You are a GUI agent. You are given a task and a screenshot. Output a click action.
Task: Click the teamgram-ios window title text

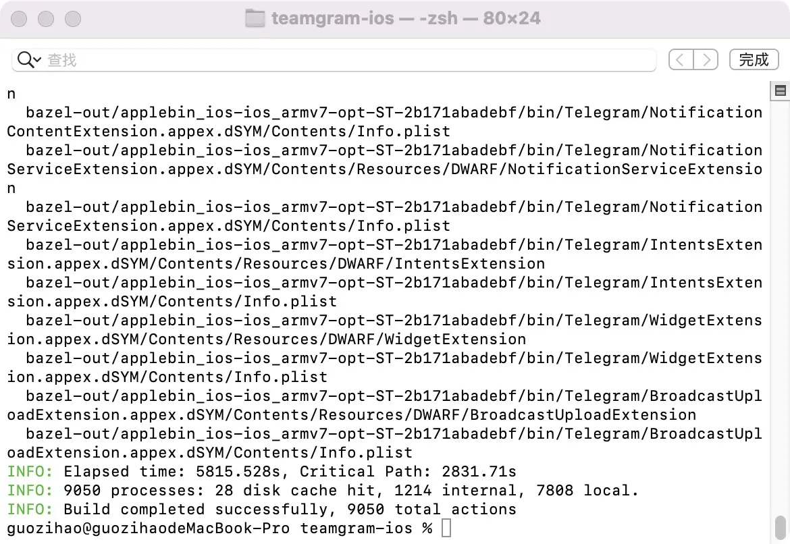[333, 18]
